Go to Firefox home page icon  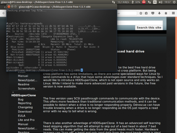[x=166, y=13]
